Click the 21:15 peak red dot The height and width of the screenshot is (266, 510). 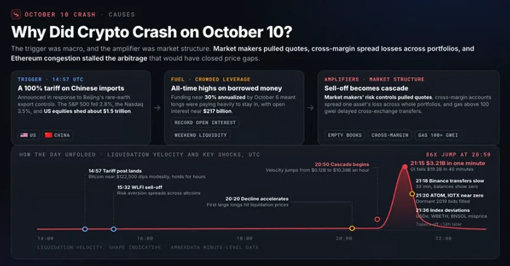405,167
